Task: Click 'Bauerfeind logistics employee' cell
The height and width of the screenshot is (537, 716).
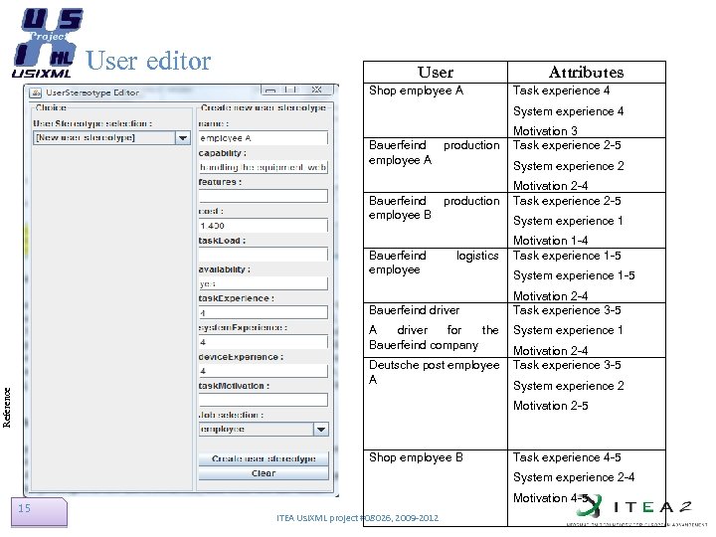Action: [436, 275]
